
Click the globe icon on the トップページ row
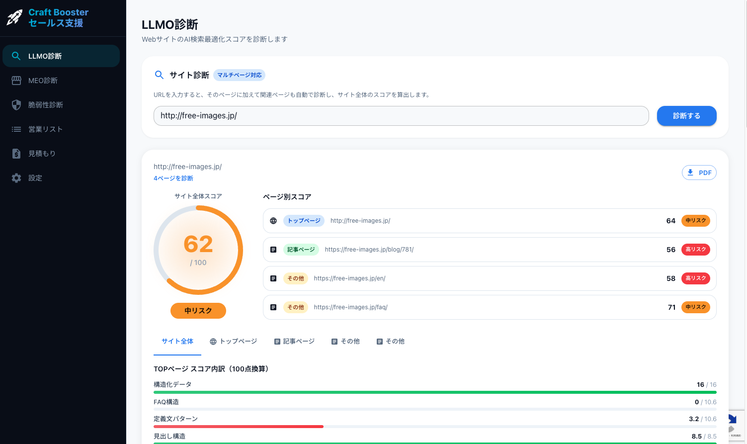point(273,220)
